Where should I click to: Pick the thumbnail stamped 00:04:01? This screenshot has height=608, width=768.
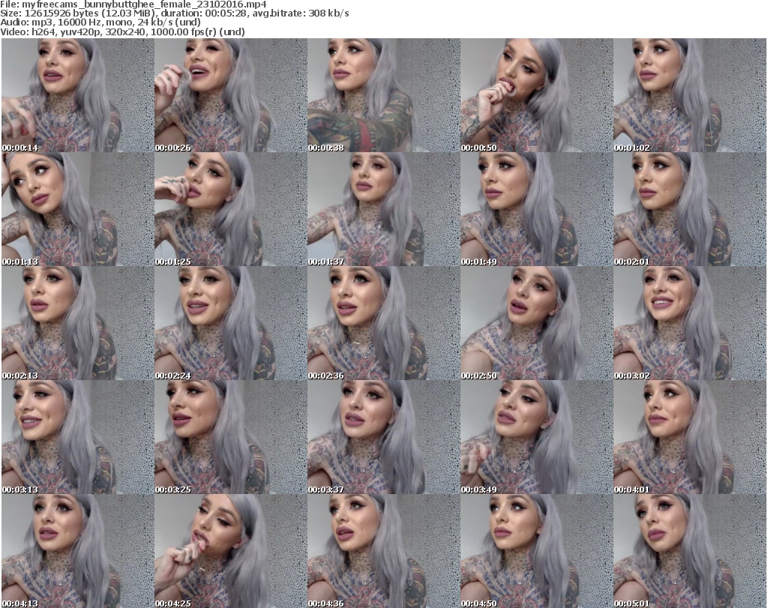pos(690,438)
